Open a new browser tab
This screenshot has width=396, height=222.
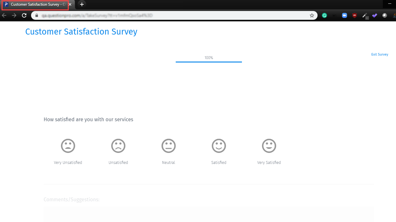[82, 4]
